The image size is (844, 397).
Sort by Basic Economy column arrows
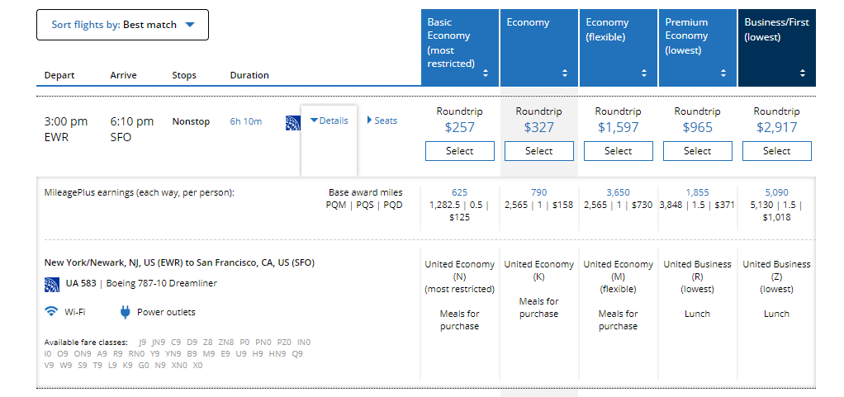click(x=486, y=73)
